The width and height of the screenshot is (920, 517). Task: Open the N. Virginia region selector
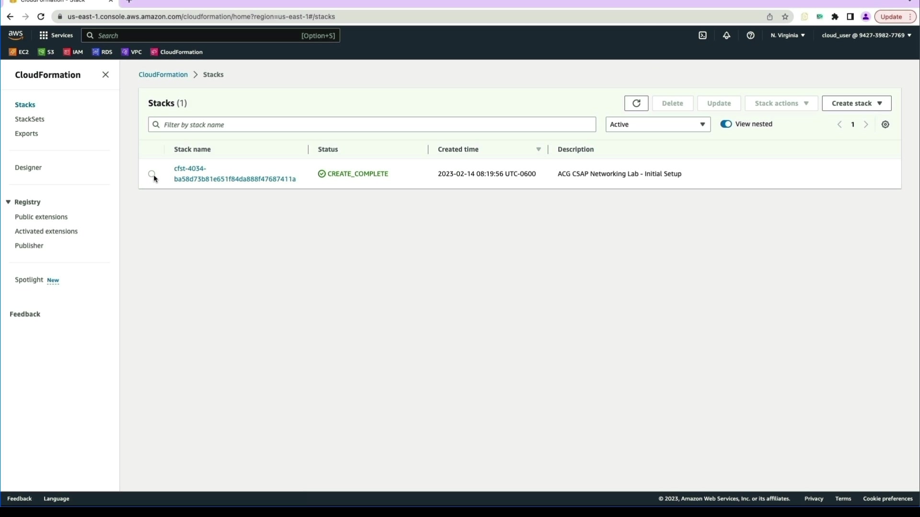click(x=787, y=35)
